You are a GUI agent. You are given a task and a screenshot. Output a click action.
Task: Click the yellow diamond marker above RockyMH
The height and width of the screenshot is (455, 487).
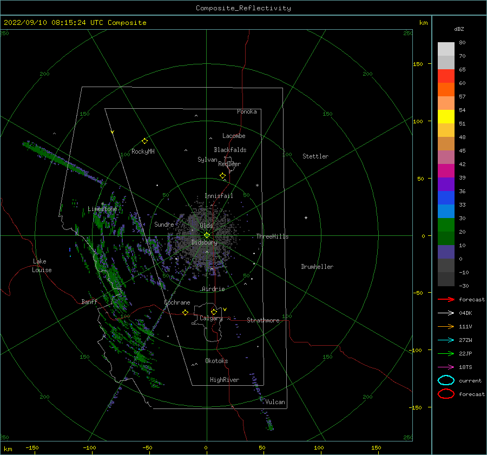(144, 141)
